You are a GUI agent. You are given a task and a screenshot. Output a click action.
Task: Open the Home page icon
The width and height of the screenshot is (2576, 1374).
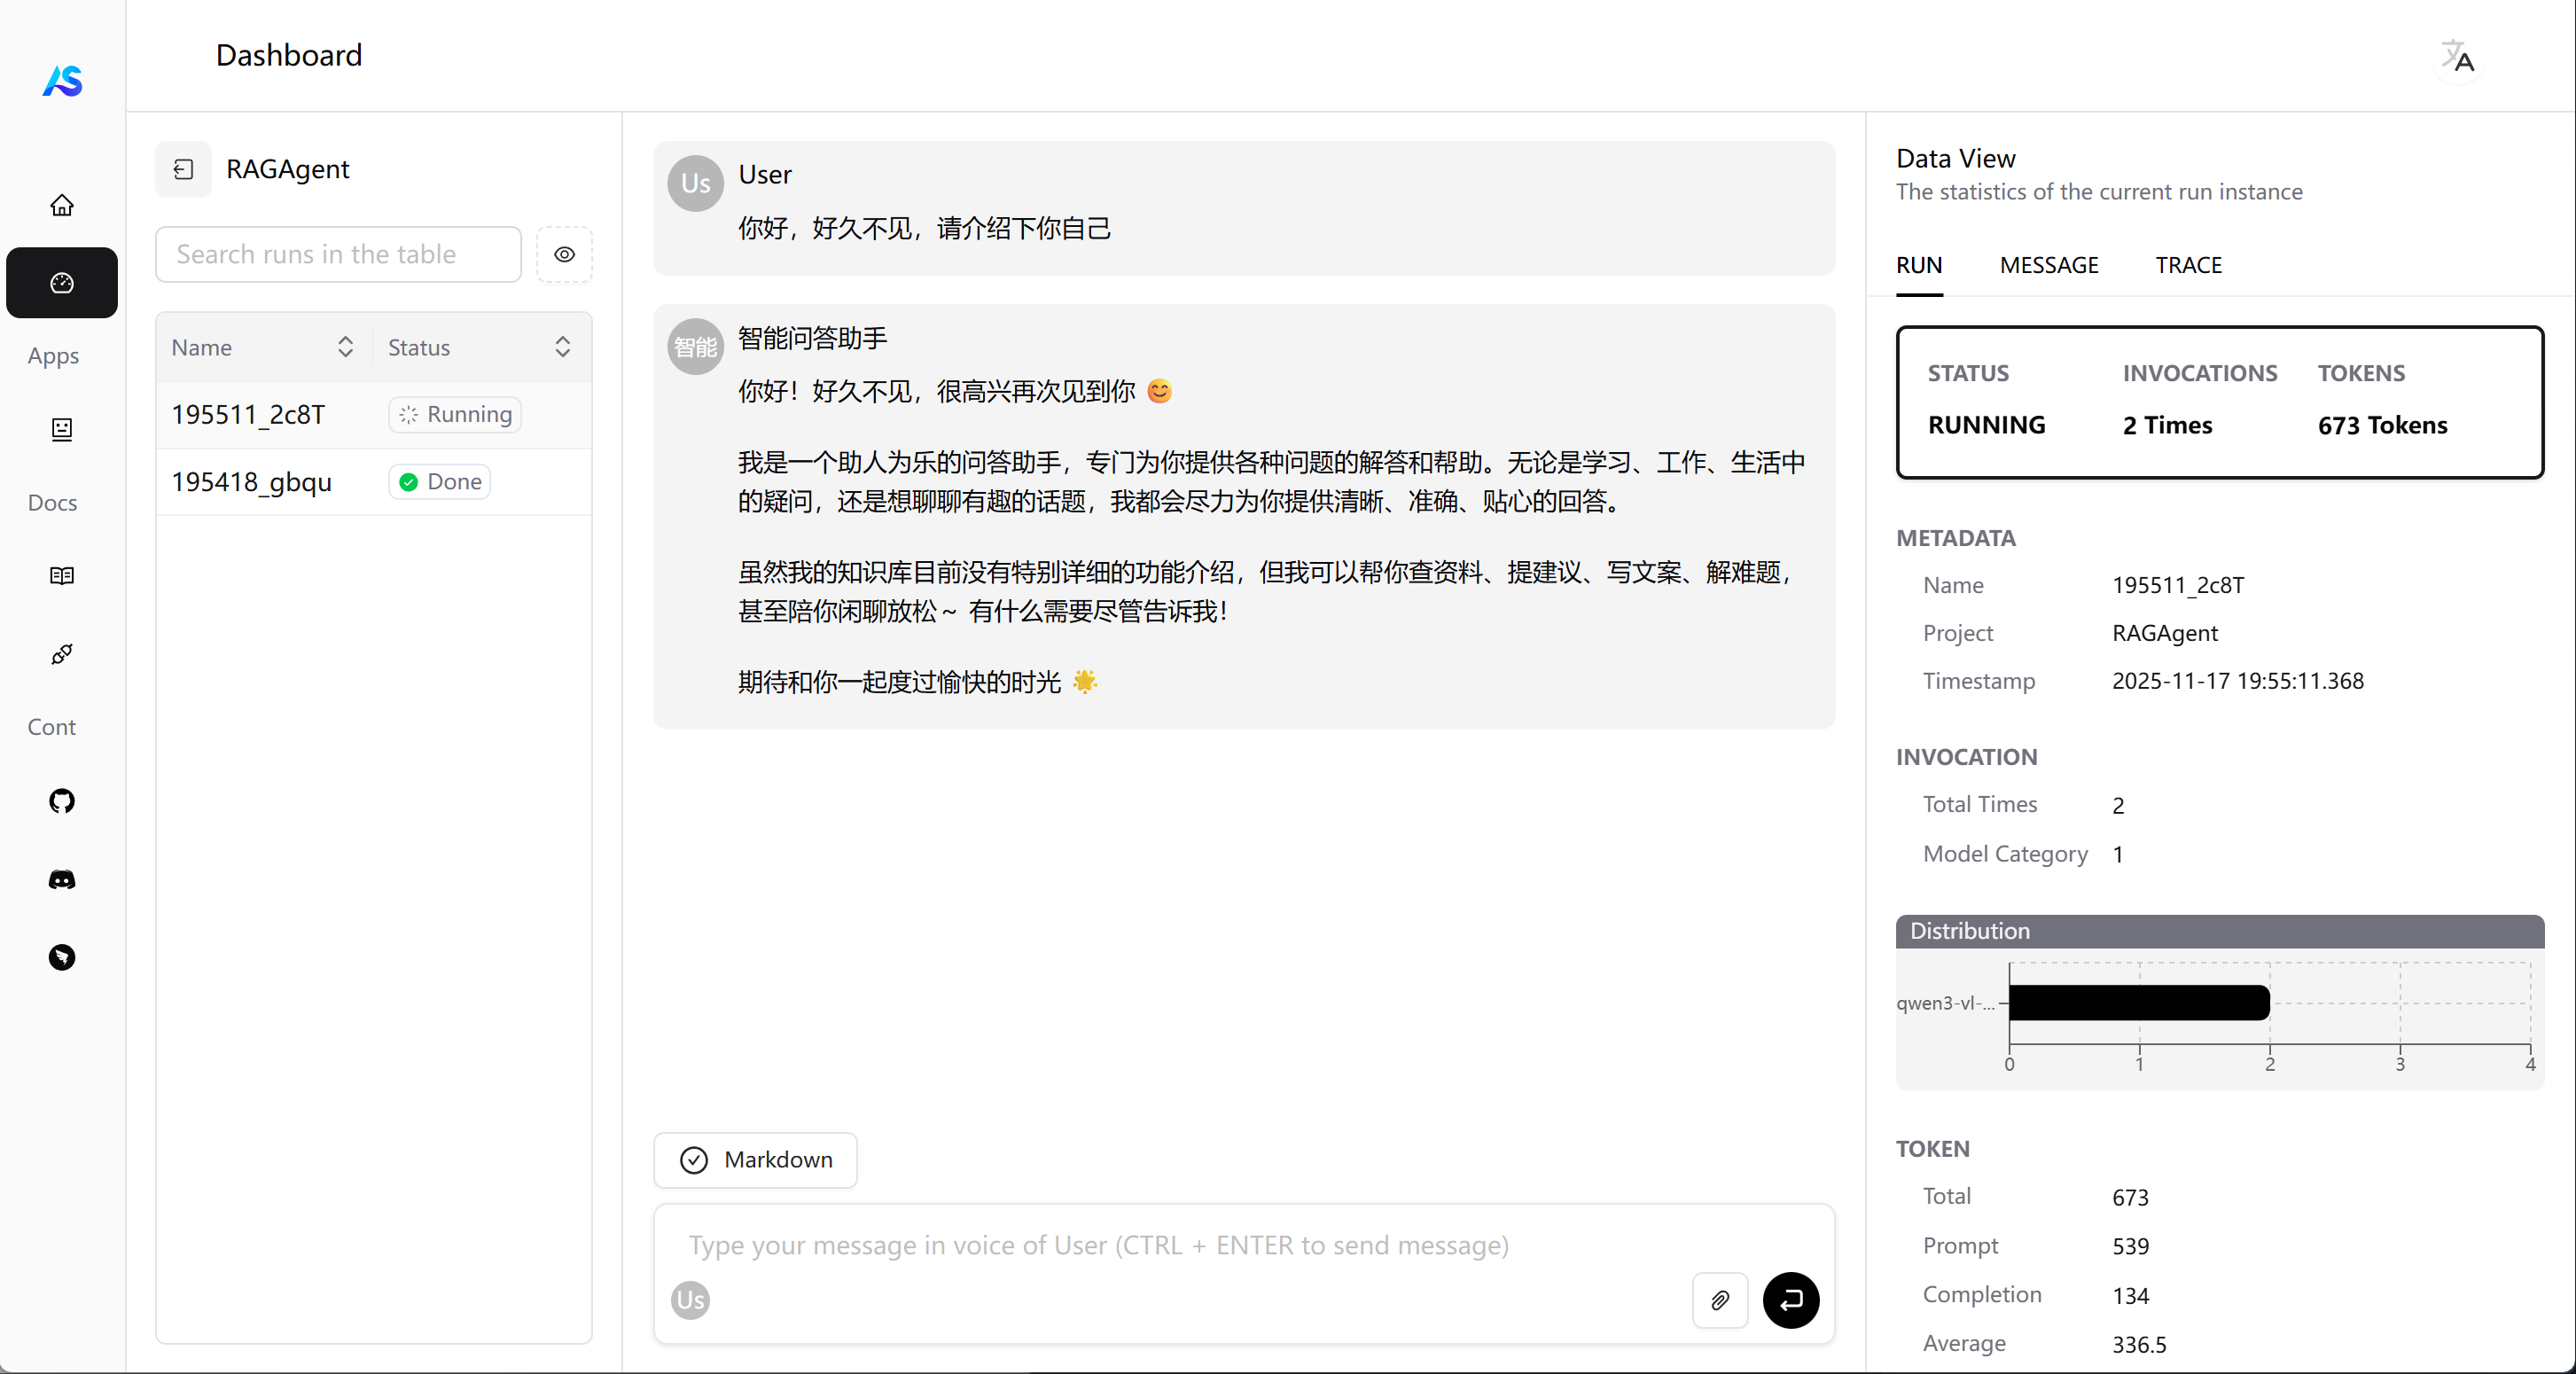(x=62, y=205)
